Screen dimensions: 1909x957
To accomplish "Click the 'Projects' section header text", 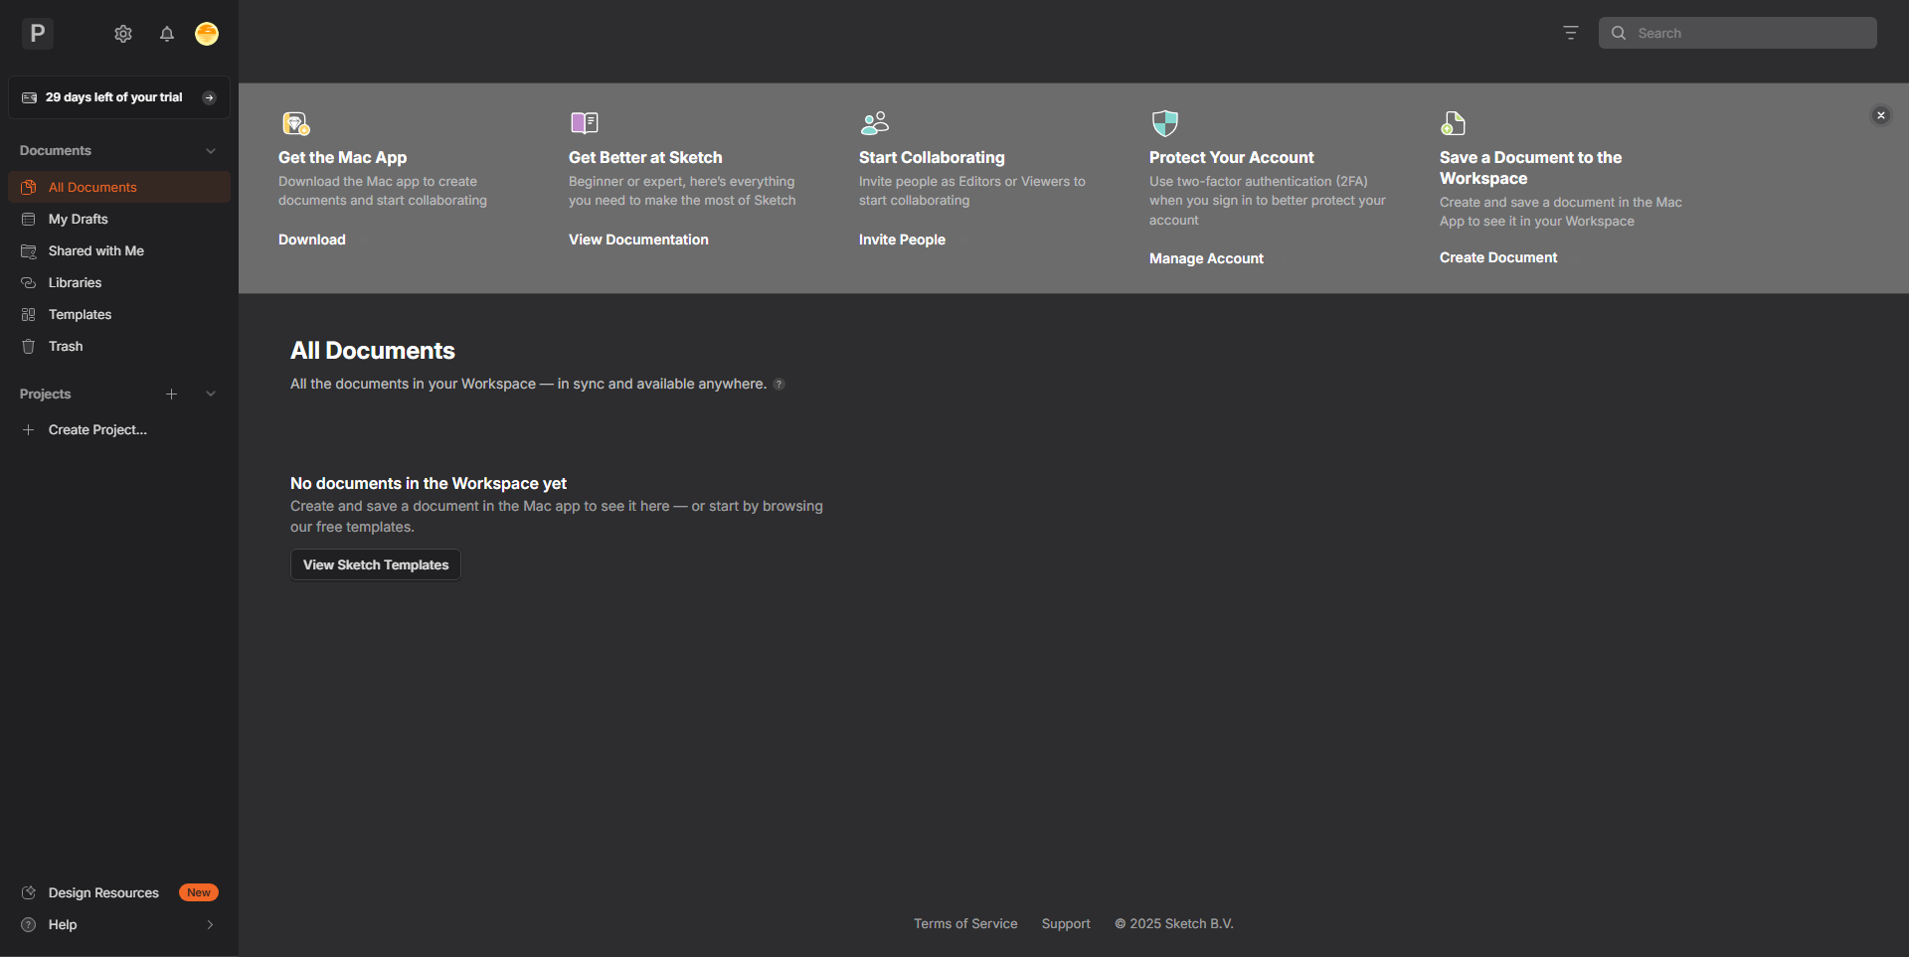I will coord(46,395).
